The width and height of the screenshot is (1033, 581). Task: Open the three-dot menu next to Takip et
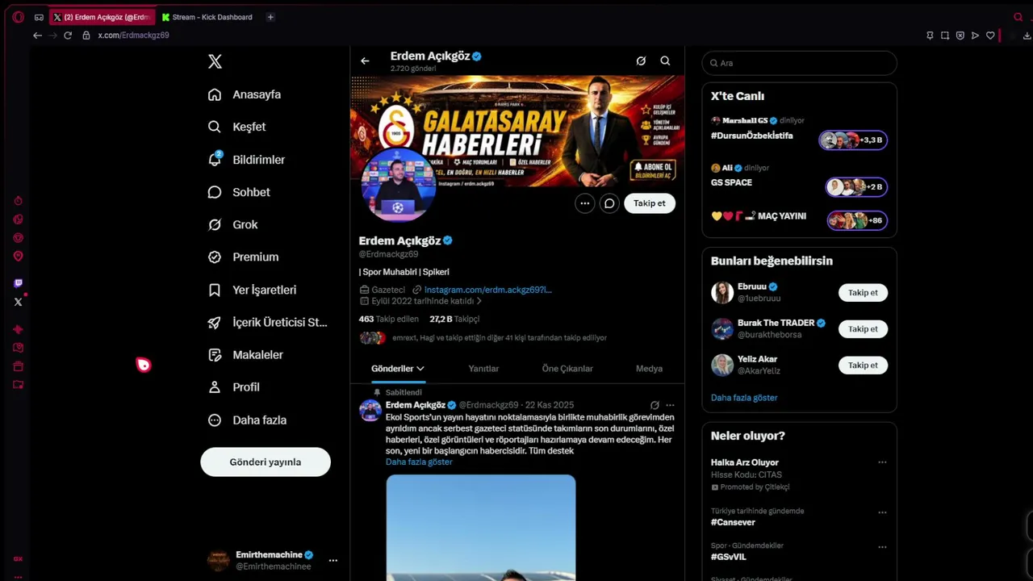coord(585,203)
